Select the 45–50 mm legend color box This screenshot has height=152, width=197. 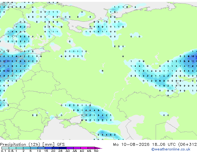tap(91, 148)
